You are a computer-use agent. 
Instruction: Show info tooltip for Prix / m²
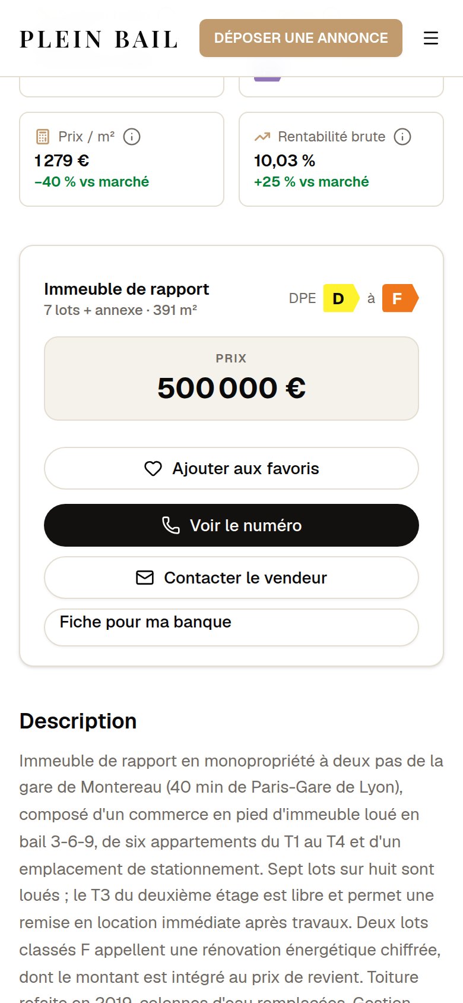[132, 137]
